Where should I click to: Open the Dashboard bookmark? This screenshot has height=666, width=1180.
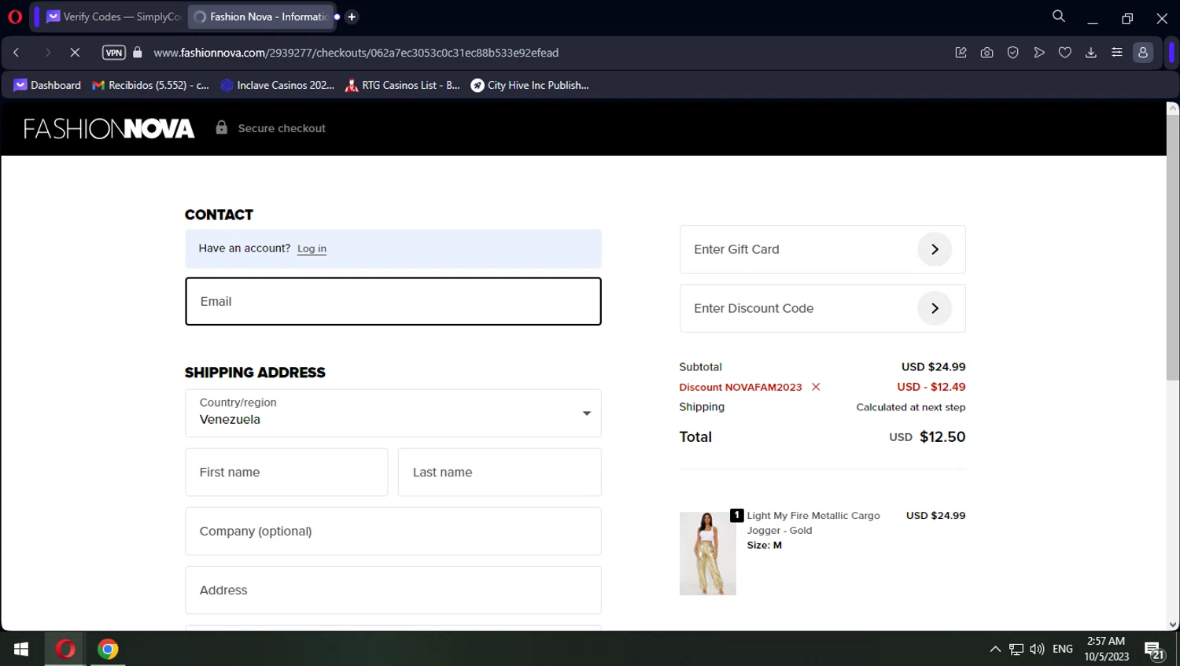click(47, 85)
